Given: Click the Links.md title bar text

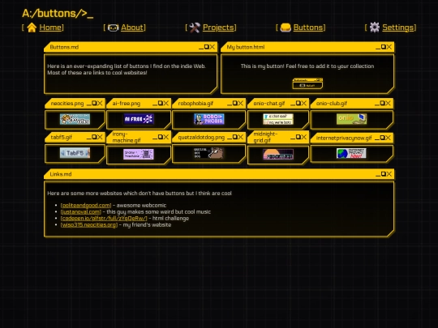Looking at the screenshot, I should (x=61, y=174).
